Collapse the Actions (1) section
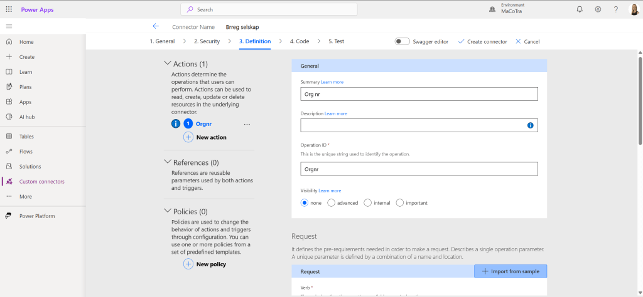 pyautogui.click(x=167, y=63)
